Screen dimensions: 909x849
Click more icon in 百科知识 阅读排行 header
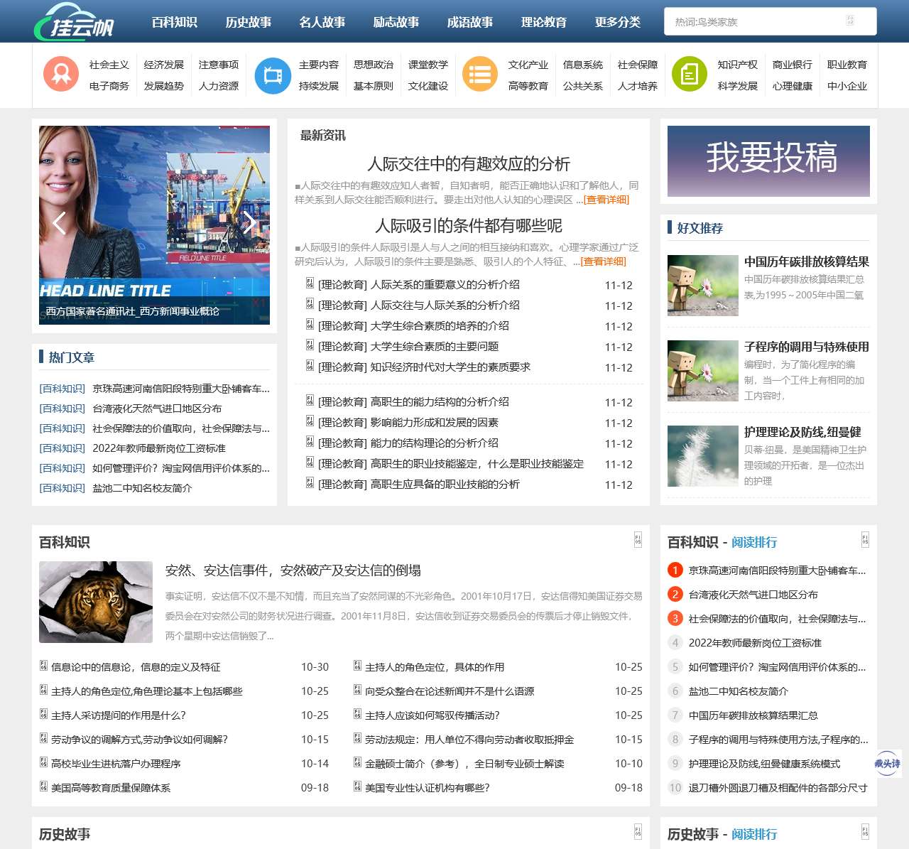pyautogui.click(x=865, y=540)
